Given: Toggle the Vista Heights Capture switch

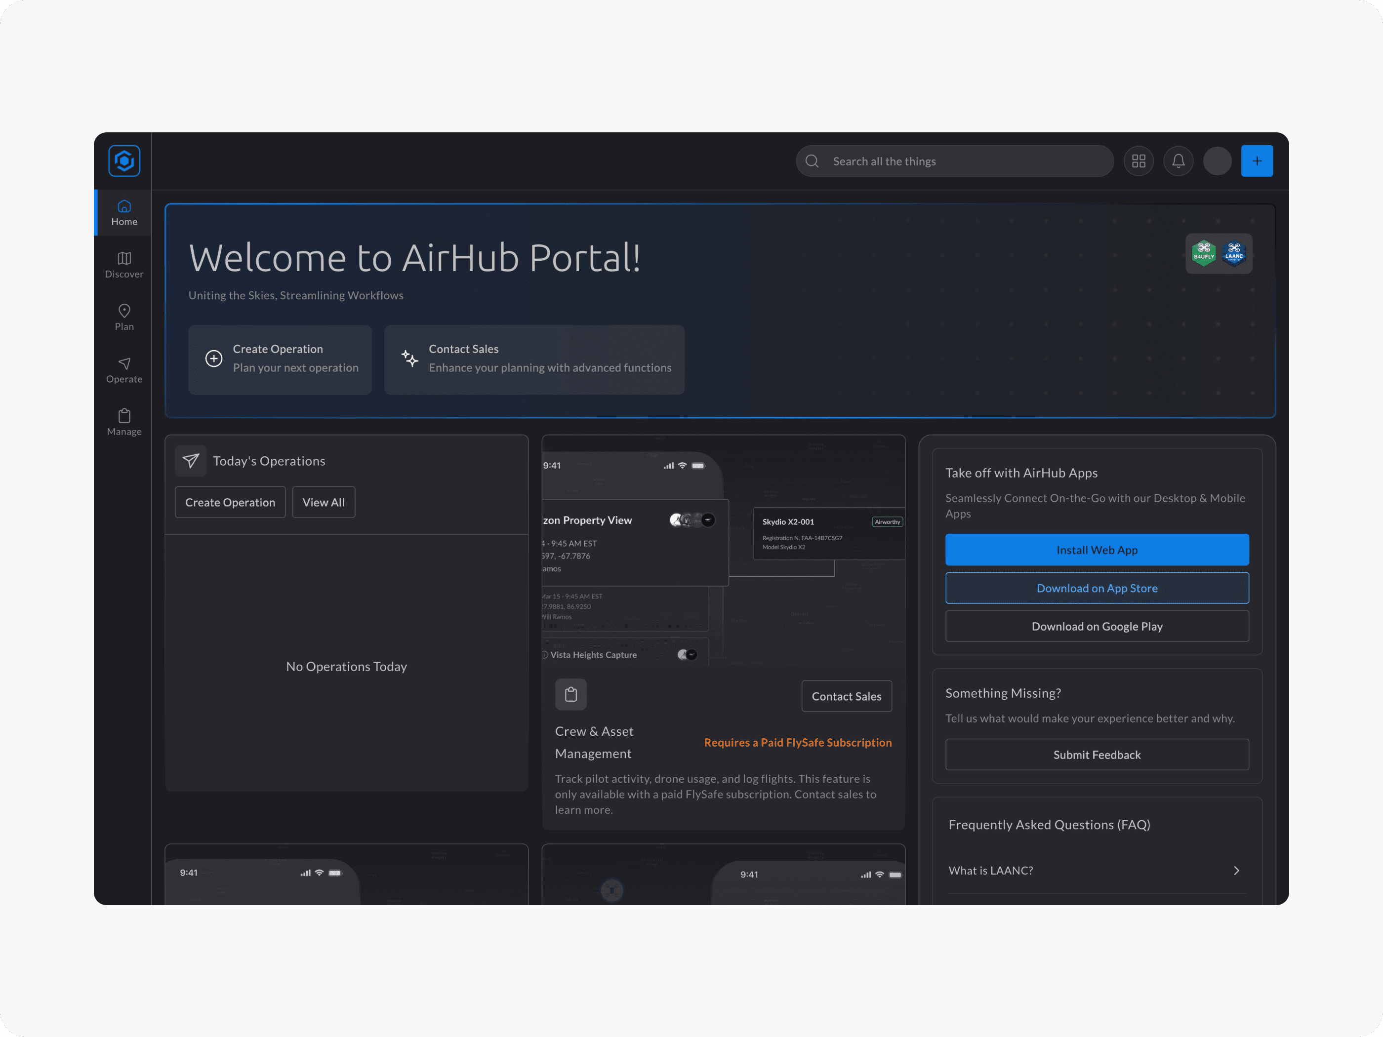Looking at the screenshot, I should [688, 654].
